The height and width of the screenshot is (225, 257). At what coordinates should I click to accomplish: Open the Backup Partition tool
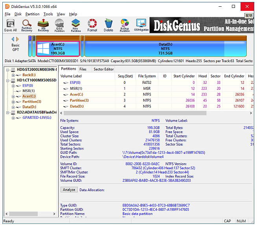[125, 25]
